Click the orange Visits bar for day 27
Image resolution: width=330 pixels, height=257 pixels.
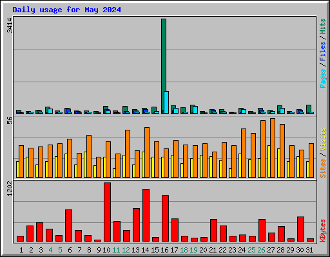pos(273,148)
